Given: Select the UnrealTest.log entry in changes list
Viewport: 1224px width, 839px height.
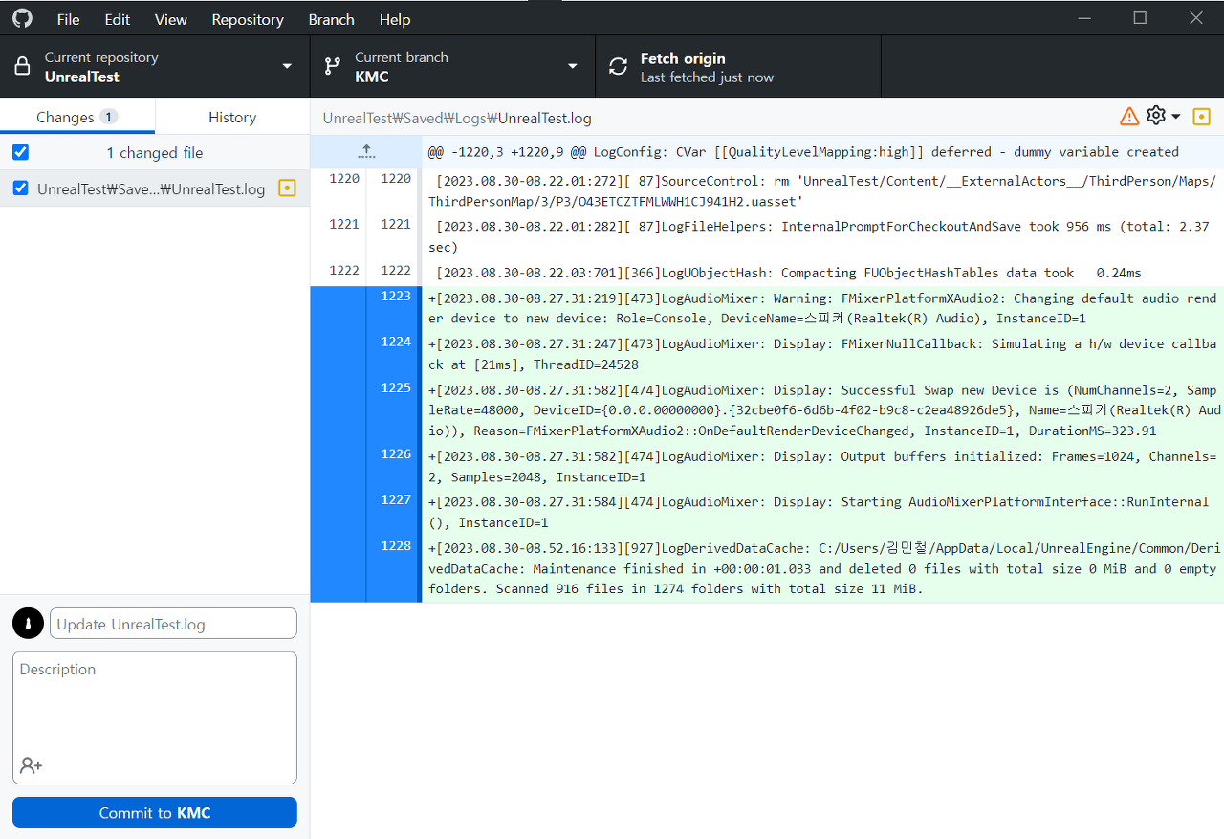Looking at the screenshot, I should [155, 188].
